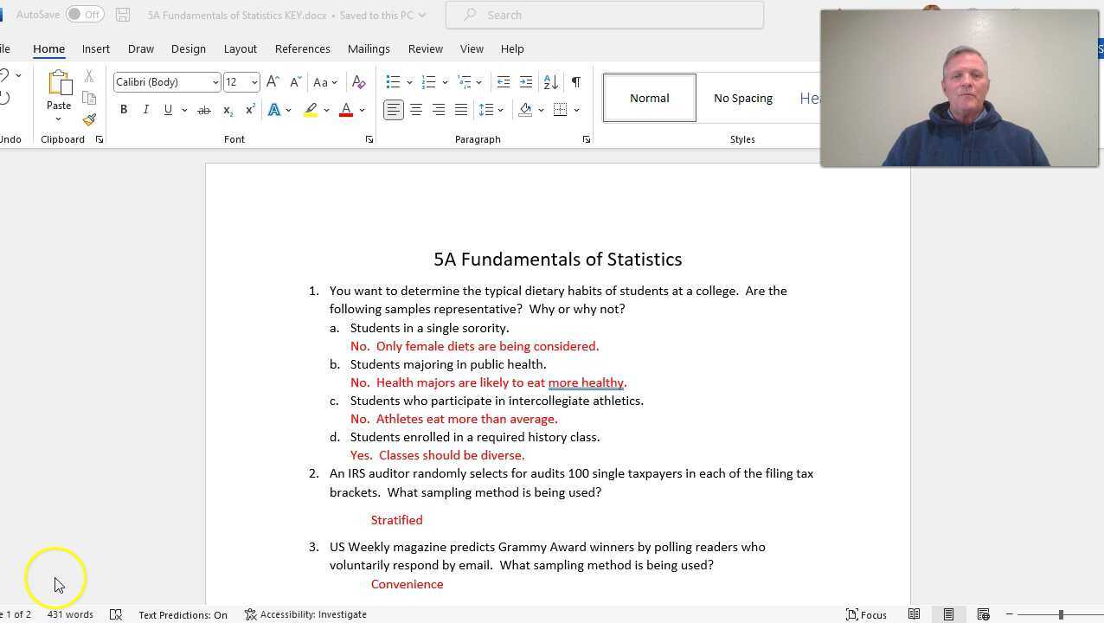Click the Sort icon in Paragraph group
This screenshot has height=623, width=1104.
click(x=550, y=81)
